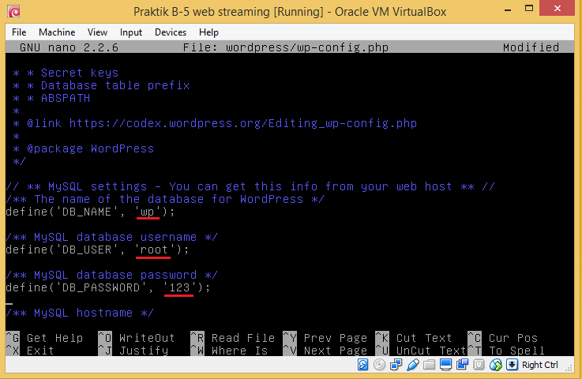The image size is (582, 379).
Task: Open the Help menu
Action: tap(208, 32)
